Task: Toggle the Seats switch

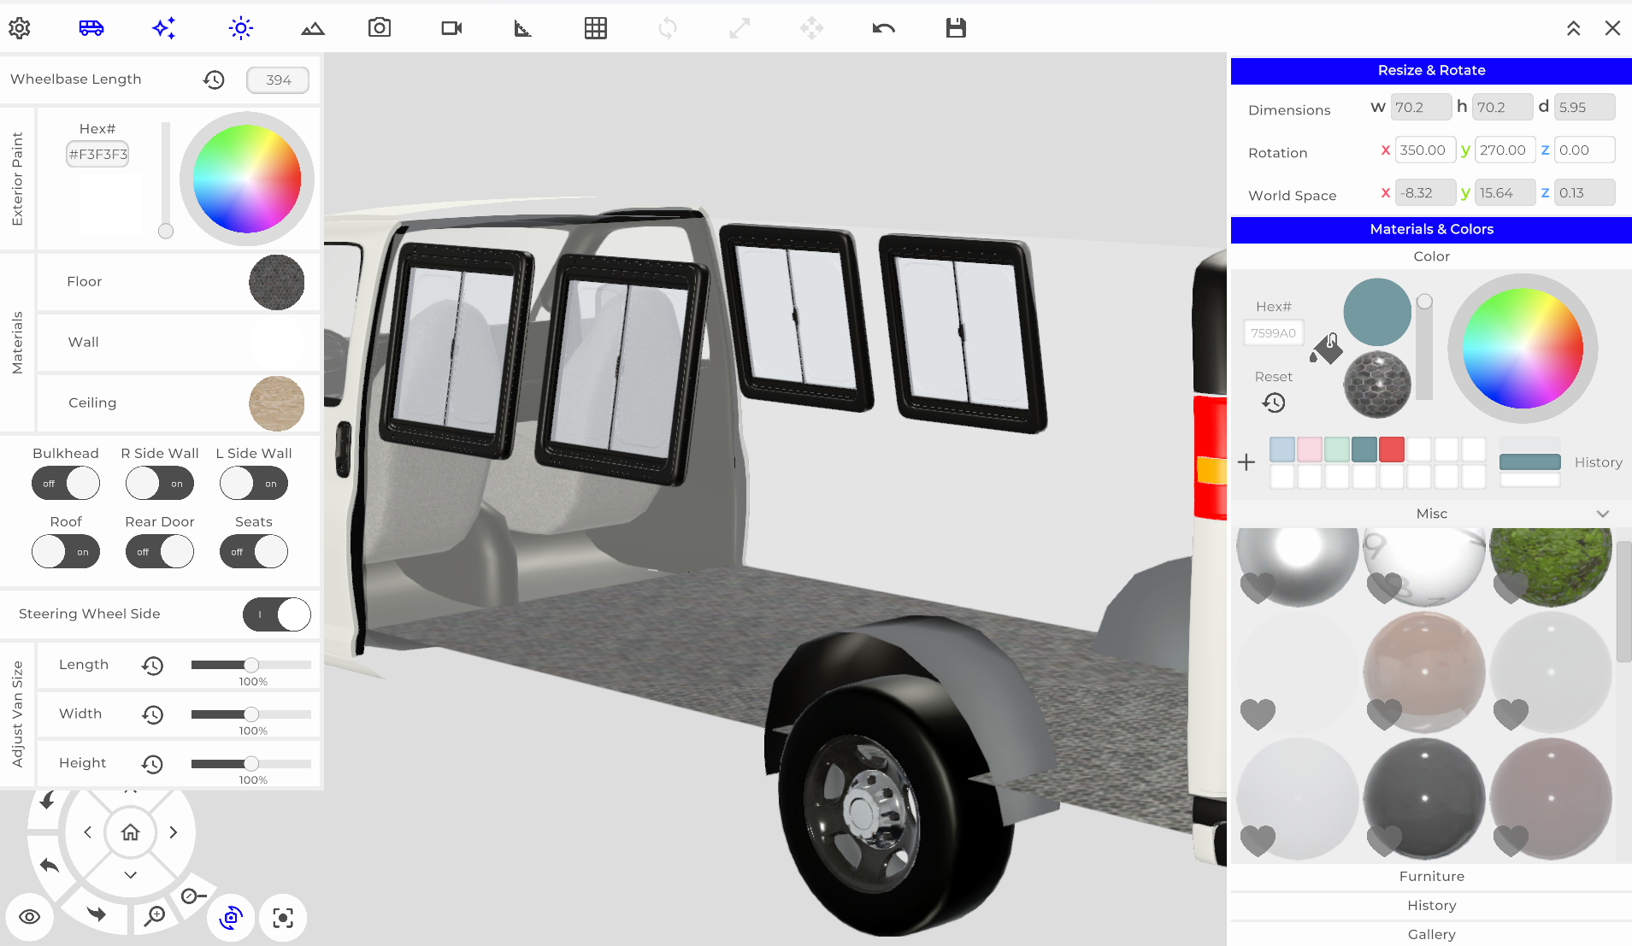Action: coord(254,552)
